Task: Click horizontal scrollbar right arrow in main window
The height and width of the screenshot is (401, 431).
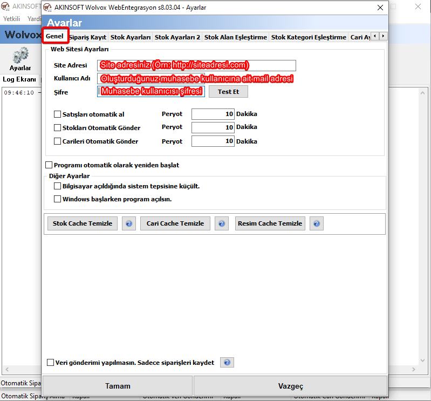Action: 413,369
